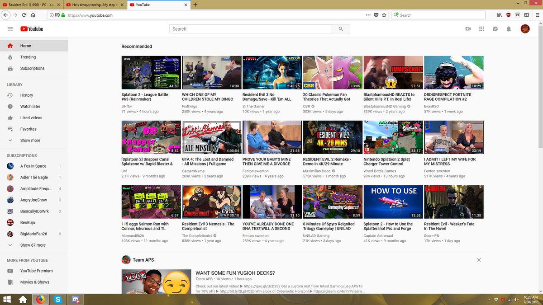543x305 pixels.
Task: Open the BenBuja channel
Action: coord(34,222)
